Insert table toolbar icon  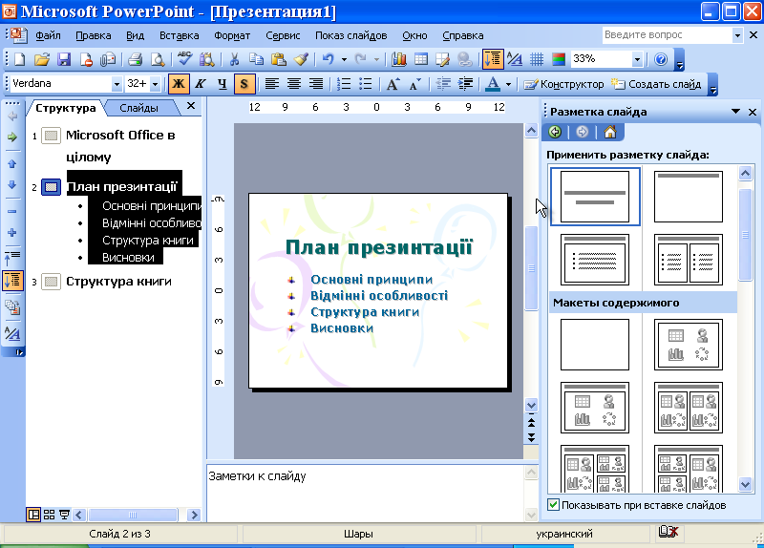pyautogui.click(x=421, y=59)
